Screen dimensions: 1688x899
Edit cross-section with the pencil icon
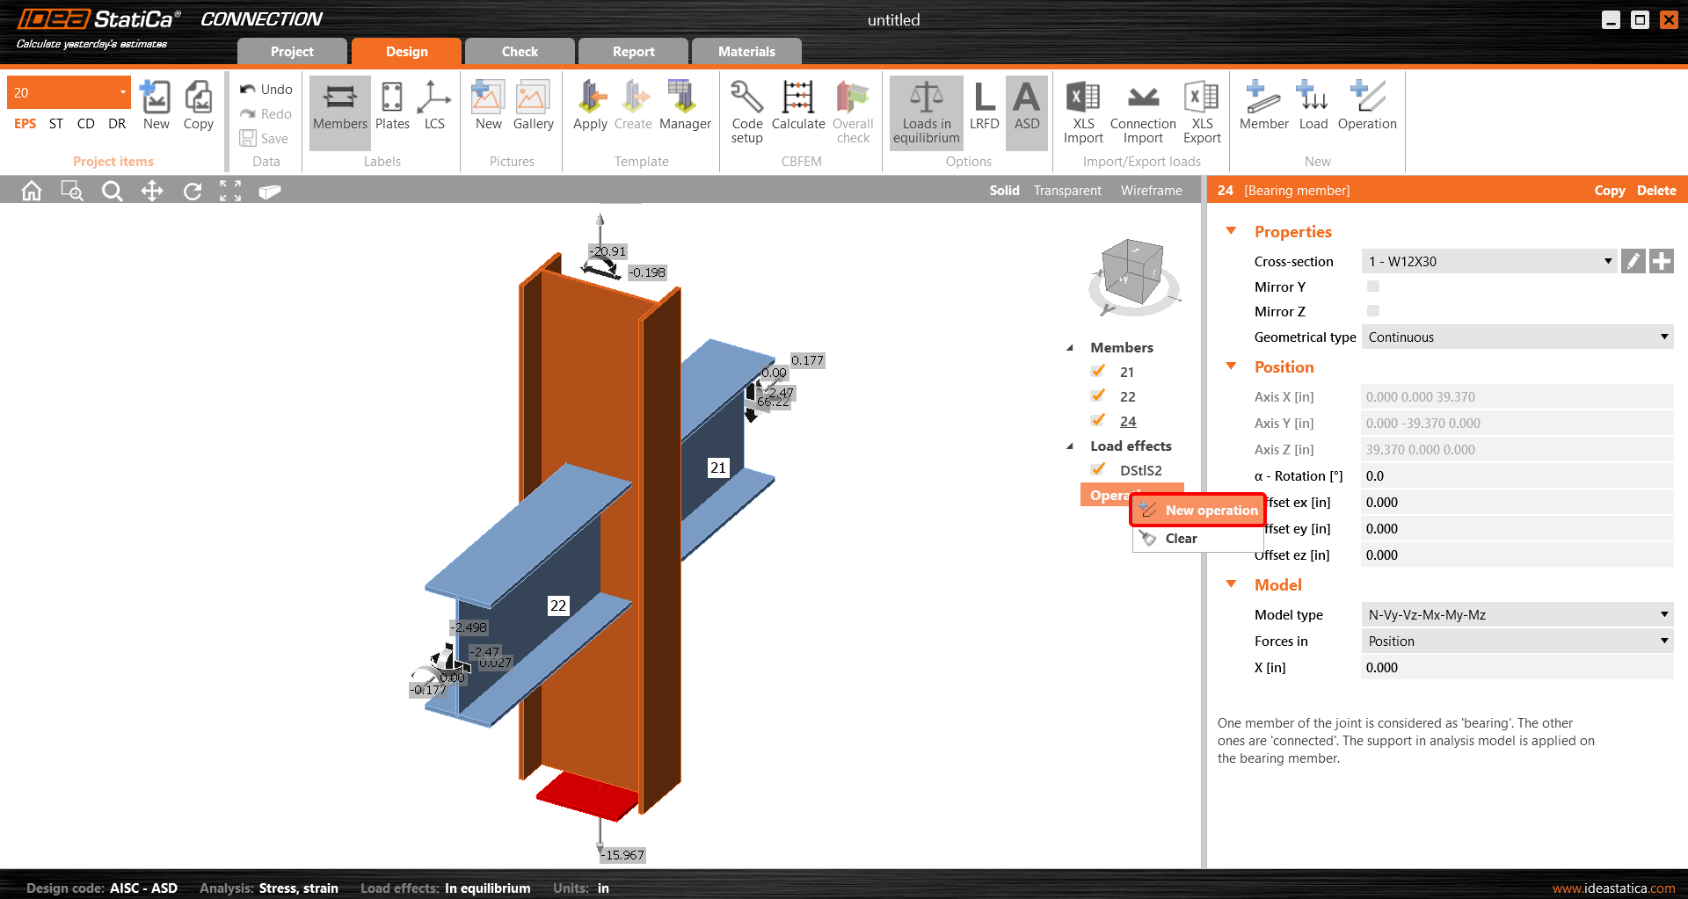[x=1633, y=261]
